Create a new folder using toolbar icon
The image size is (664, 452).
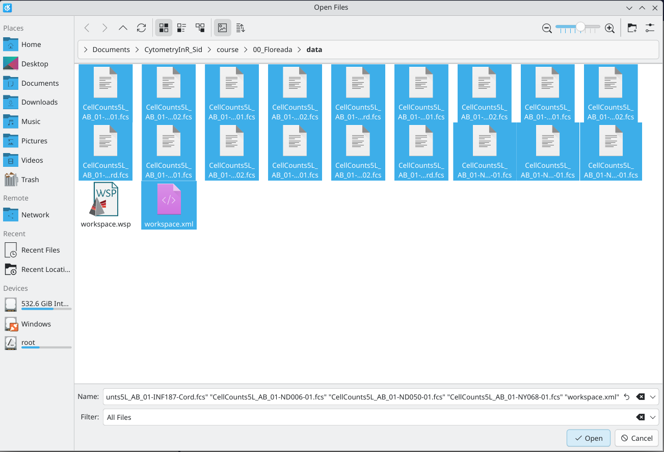click(x=632, y=28)
